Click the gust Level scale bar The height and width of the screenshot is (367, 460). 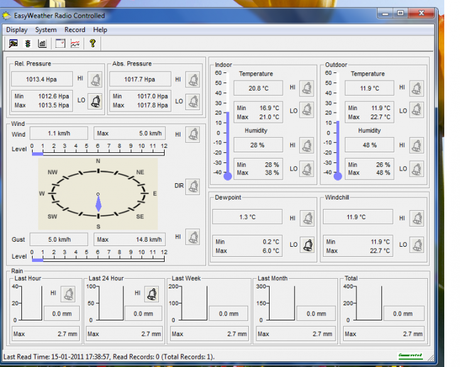[98, 256]
